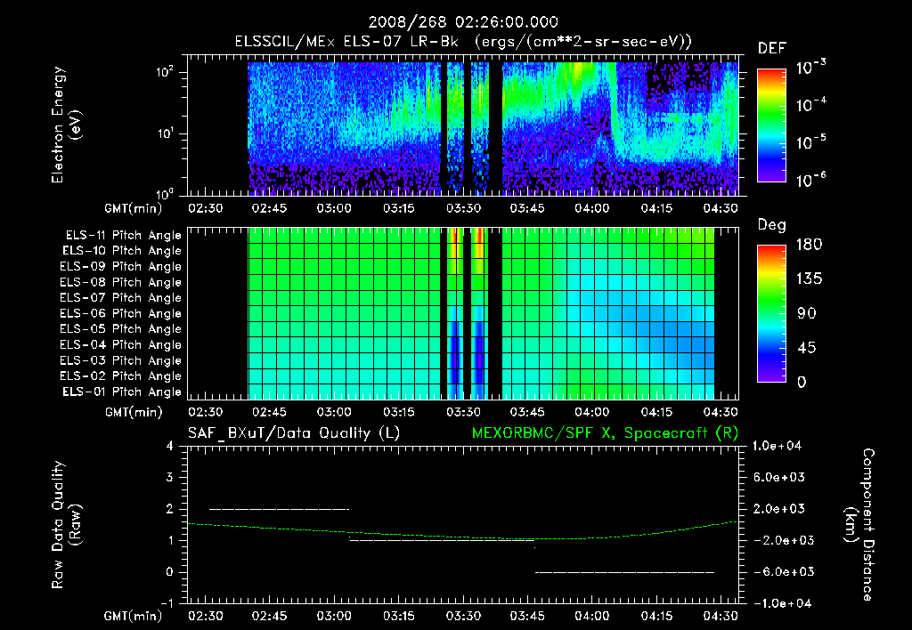Click the 10^2 tick on electron energy axis
912x630 pixels.
pos(165,72)
